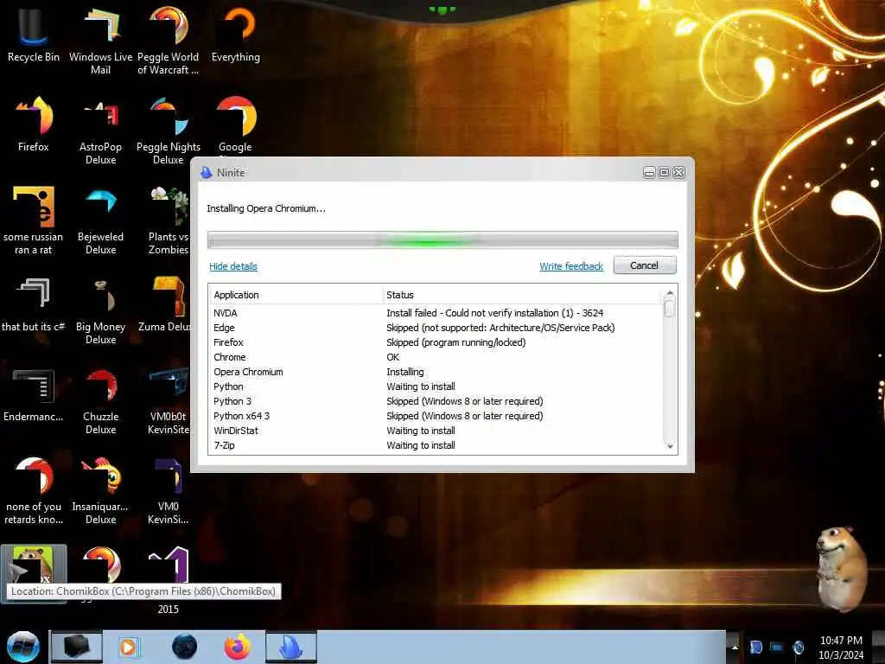Screen dimensions: 885x664
Task: Open the Recycle Bin desktop icon
Action: [34, 34]
